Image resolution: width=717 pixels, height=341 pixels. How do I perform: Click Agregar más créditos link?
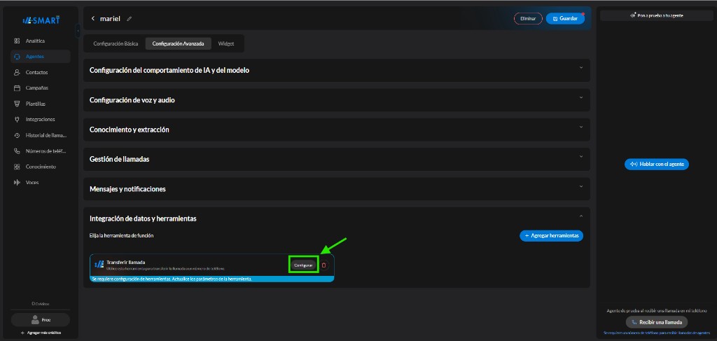point(41,333)
